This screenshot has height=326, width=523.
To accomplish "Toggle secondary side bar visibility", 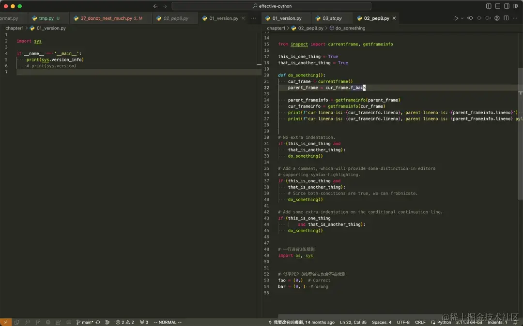I will click(x=507, y=6).
